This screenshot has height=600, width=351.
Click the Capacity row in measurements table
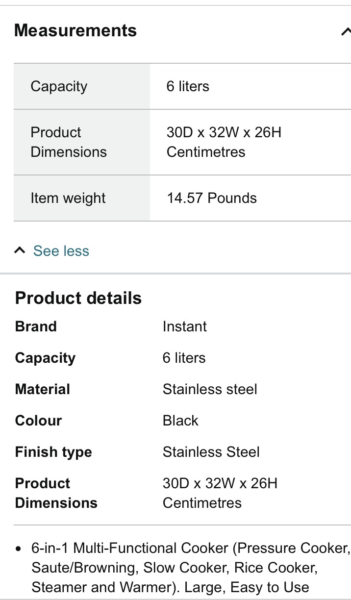coord(182,86)
